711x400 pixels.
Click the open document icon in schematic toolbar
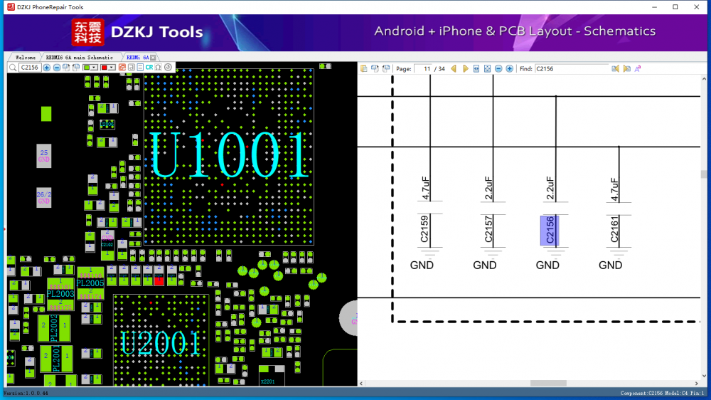(x=363, y=68)
